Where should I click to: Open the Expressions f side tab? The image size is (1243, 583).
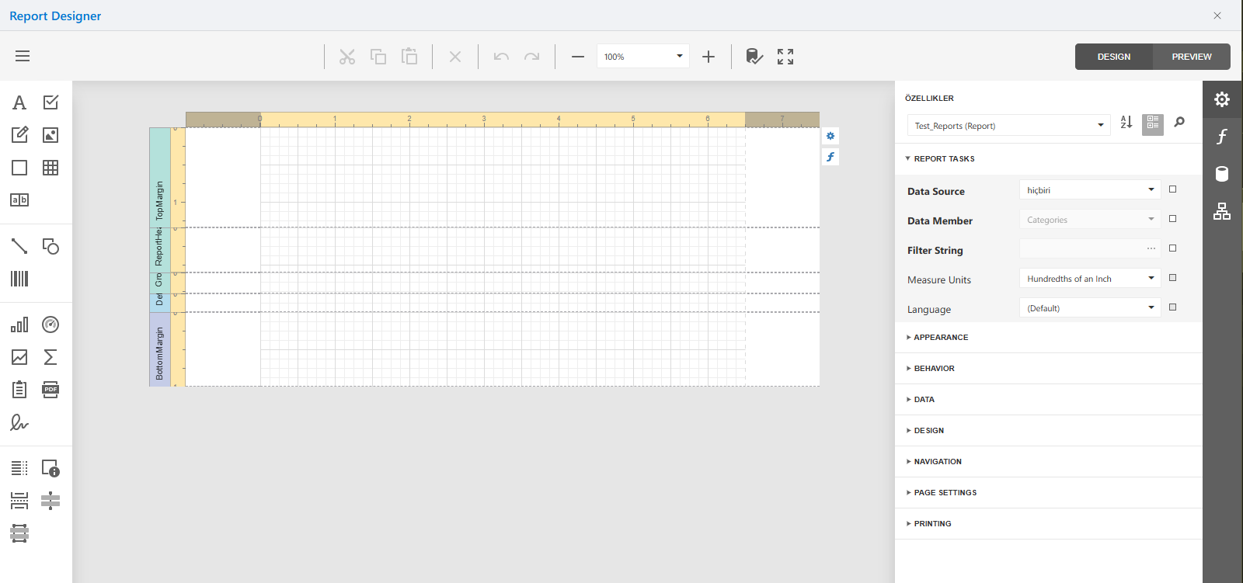point(1222,137)
